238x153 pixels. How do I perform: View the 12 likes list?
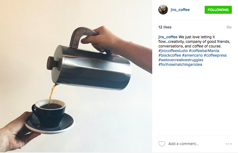click(x=165, y=27)
